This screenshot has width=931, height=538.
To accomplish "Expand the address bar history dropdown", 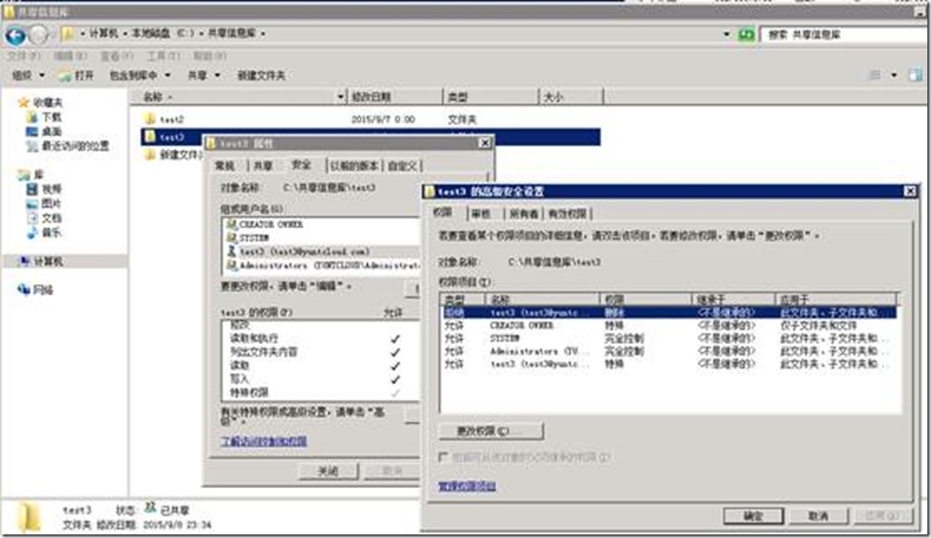I will click(726, 34).
